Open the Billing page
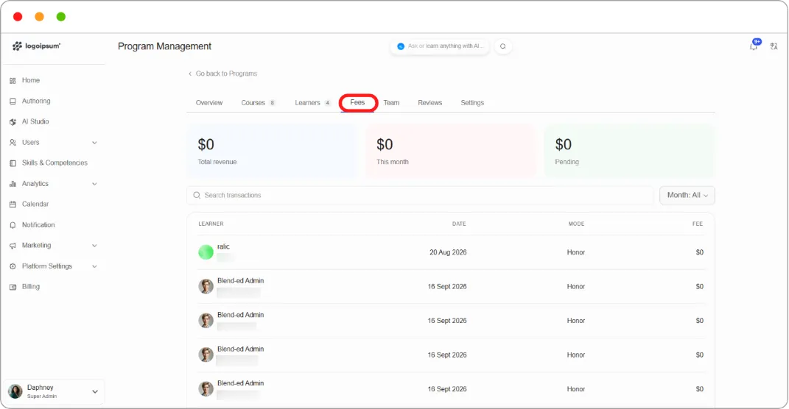 [x=31, y=286]
